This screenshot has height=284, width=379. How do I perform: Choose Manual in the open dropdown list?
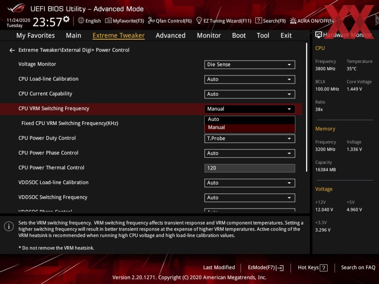pyautogui.click(x=249, y=128)
